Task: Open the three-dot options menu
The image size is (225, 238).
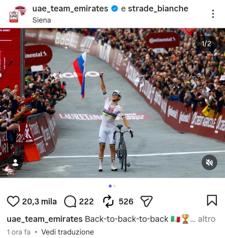Action: point(213,14)
